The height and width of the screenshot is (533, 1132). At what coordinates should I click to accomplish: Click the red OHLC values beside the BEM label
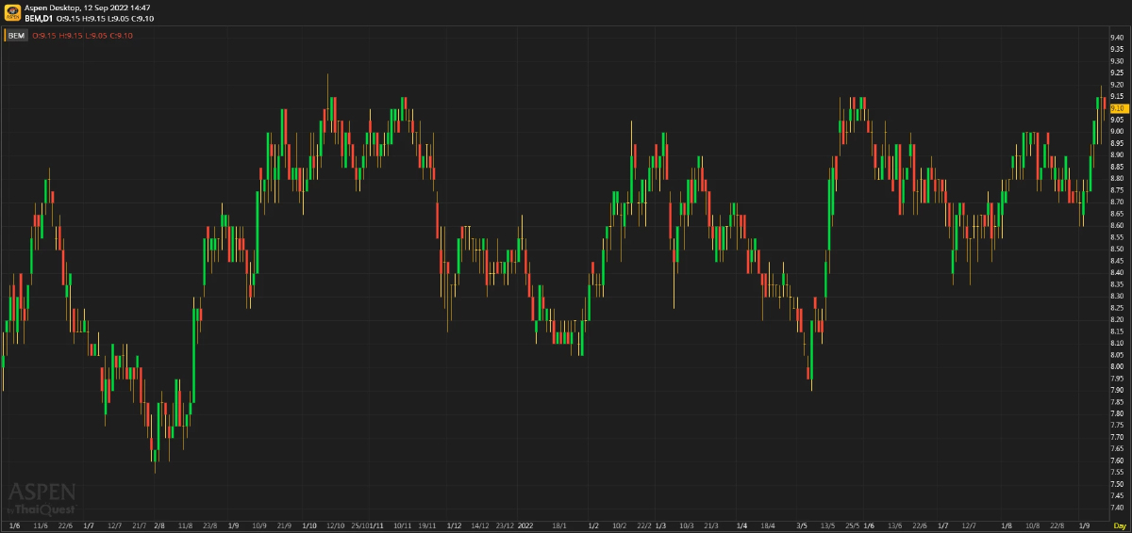[x=82, y=36]
